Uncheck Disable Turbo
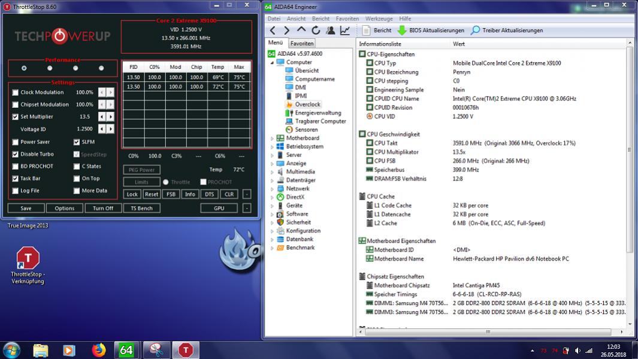This screenshot has width=638, height=359. tap(16, 154)
